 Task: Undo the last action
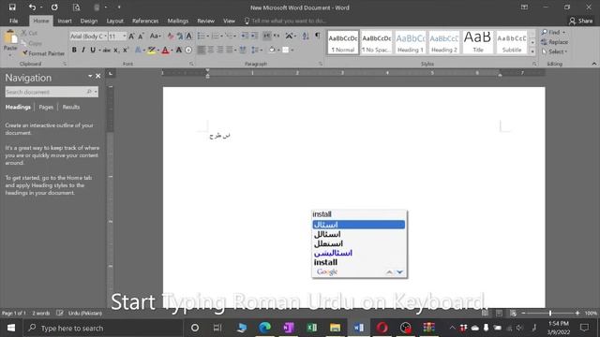click(32, 7)
